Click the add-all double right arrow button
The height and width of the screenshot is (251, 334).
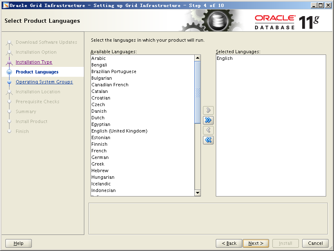208,120
